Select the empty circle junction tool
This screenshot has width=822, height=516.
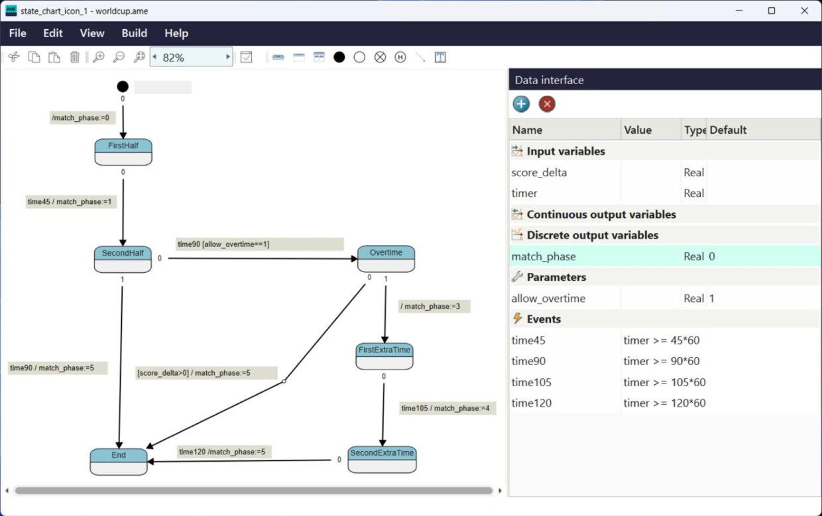click(x=359, y=58)
